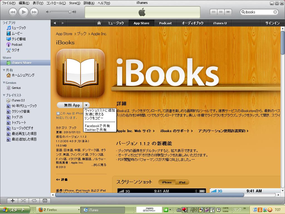Open the Apple Inc. Web サイト link

136,131
